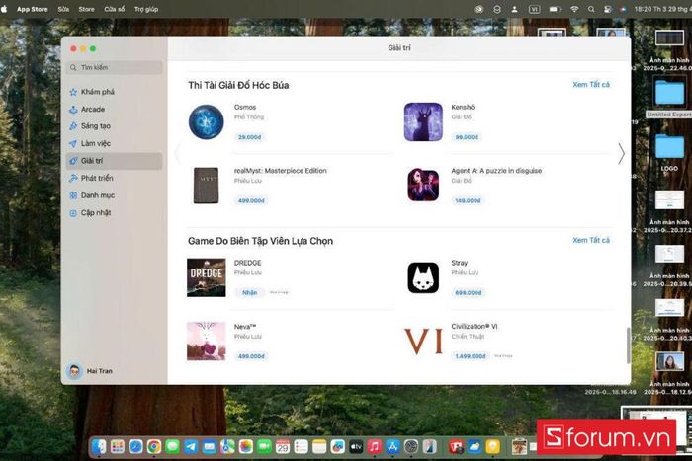The image size is (692, 461).
Task: Open Finder from the Dock
Action: coord(99,447)
